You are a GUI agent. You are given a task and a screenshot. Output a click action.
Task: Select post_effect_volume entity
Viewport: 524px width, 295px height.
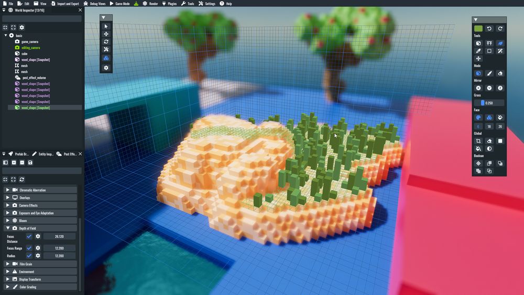pyautogui.click(x=34, y=78)
